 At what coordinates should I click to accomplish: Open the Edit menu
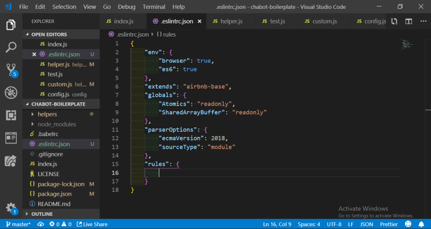tap(40, 7)
